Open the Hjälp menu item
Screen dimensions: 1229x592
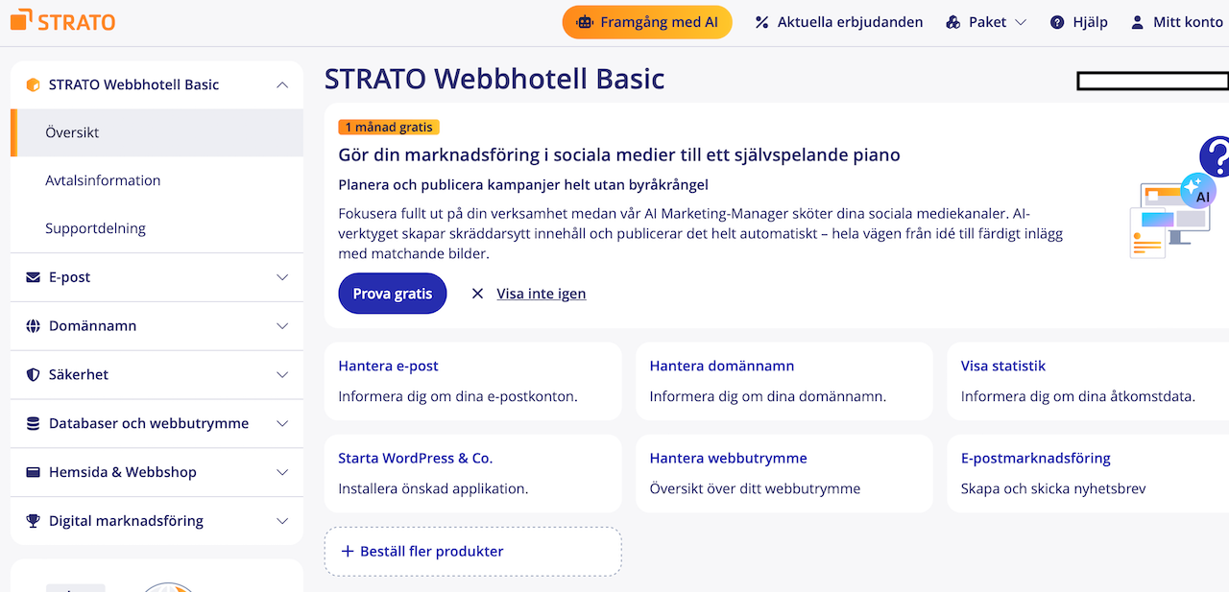point(1079,22)
